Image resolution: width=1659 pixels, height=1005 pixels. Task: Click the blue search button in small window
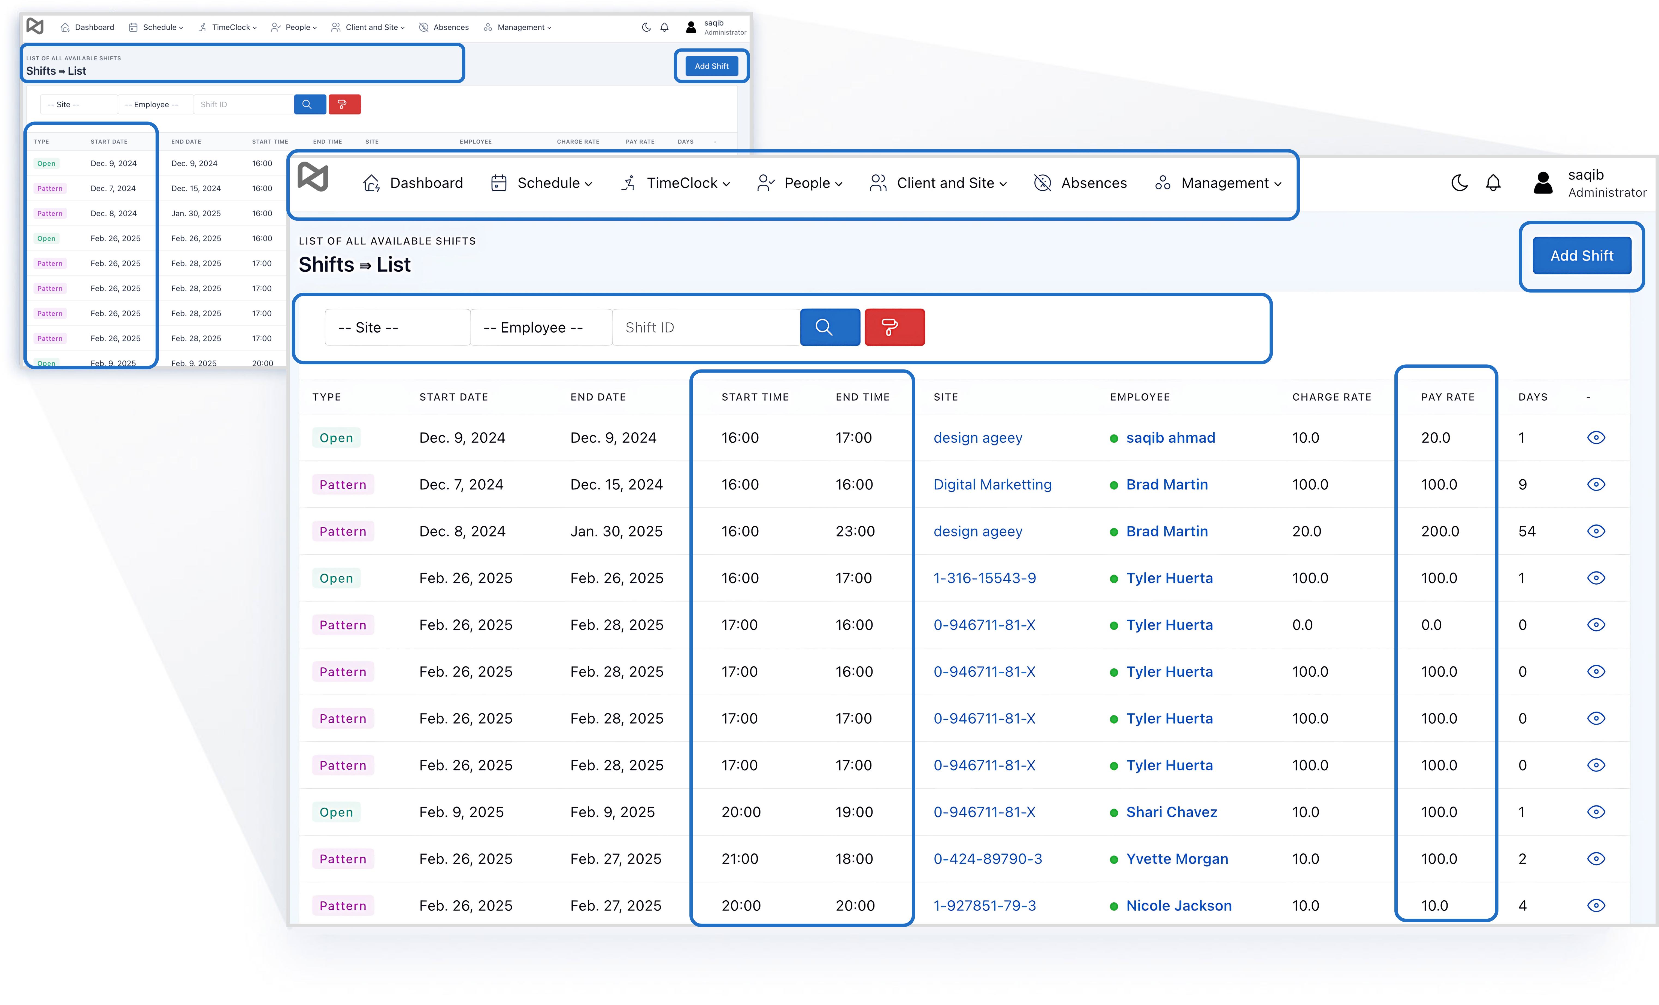tap(310, 104)
